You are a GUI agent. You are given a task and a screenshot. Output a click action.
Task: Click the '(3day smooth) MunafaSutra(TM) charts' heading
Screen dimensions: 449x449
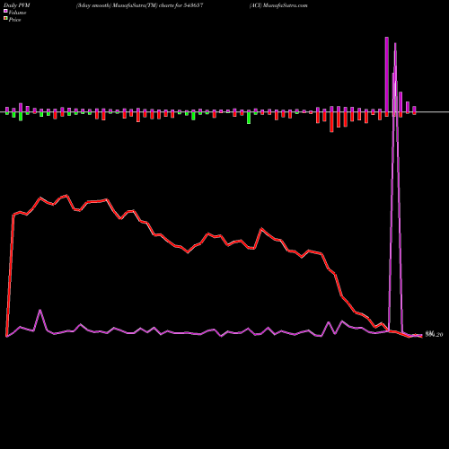[x=140, y=5]
